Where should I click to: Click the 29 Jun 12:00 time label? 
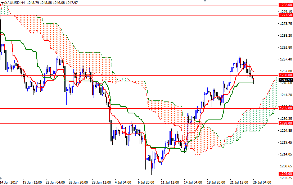pos(102,182)
